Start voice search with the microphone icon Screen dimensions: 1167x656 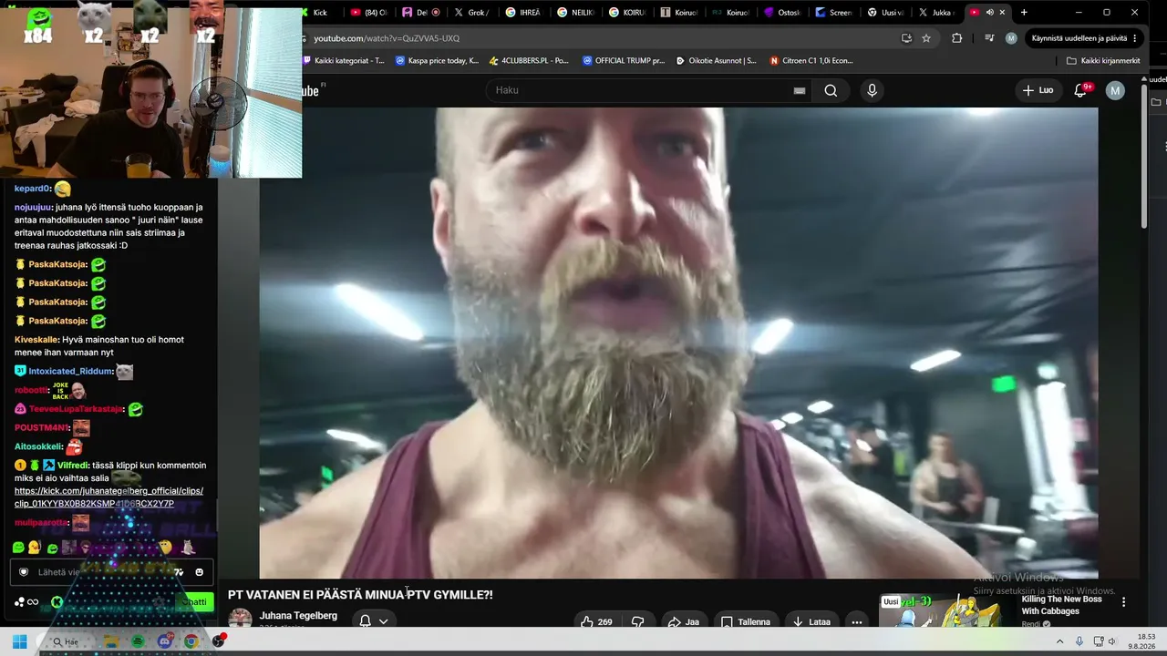(872, 90)
